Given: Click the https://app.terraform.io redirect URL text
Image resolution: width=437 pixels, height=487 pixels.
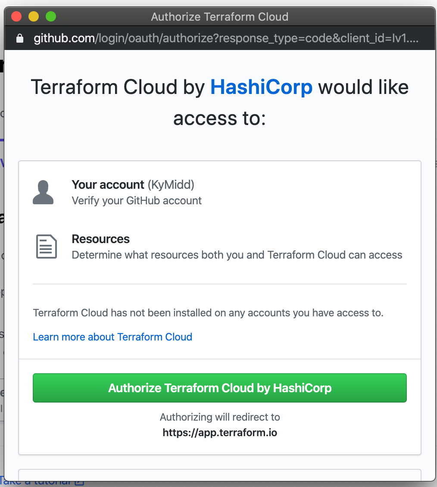Looking at the screenshot, I should [x=220, y=432].
